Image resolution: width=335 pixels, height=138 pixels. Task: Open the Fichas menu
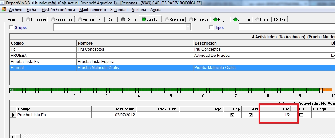pyautogui.click(x=32, y=10)
